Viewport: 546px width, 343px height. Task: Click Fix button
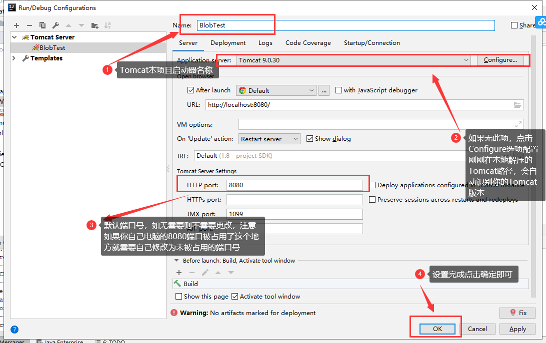coord(517,313)
